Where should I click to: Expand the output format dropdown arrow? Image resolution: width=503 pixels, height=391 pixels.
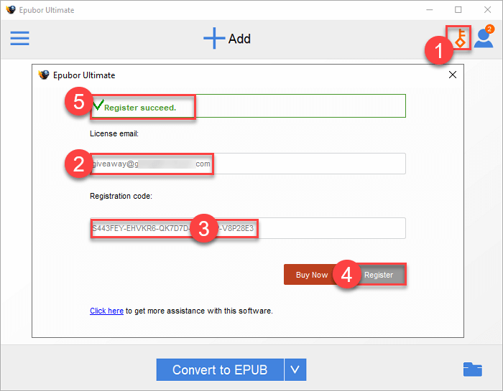click(295, 370)
